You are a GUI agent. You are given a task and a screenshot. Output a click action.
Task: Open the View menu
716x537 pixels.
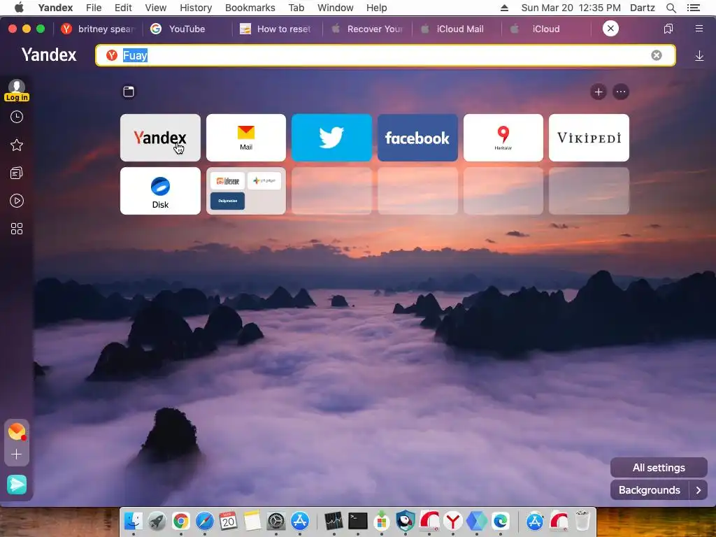(x=156, y=8)
